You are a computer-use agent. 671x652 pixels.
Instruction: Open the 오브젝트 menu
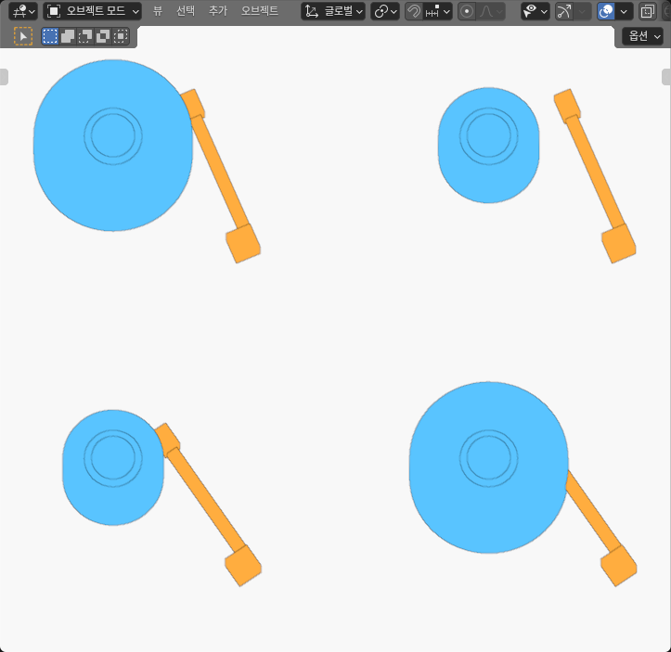(x=259, y=11)
